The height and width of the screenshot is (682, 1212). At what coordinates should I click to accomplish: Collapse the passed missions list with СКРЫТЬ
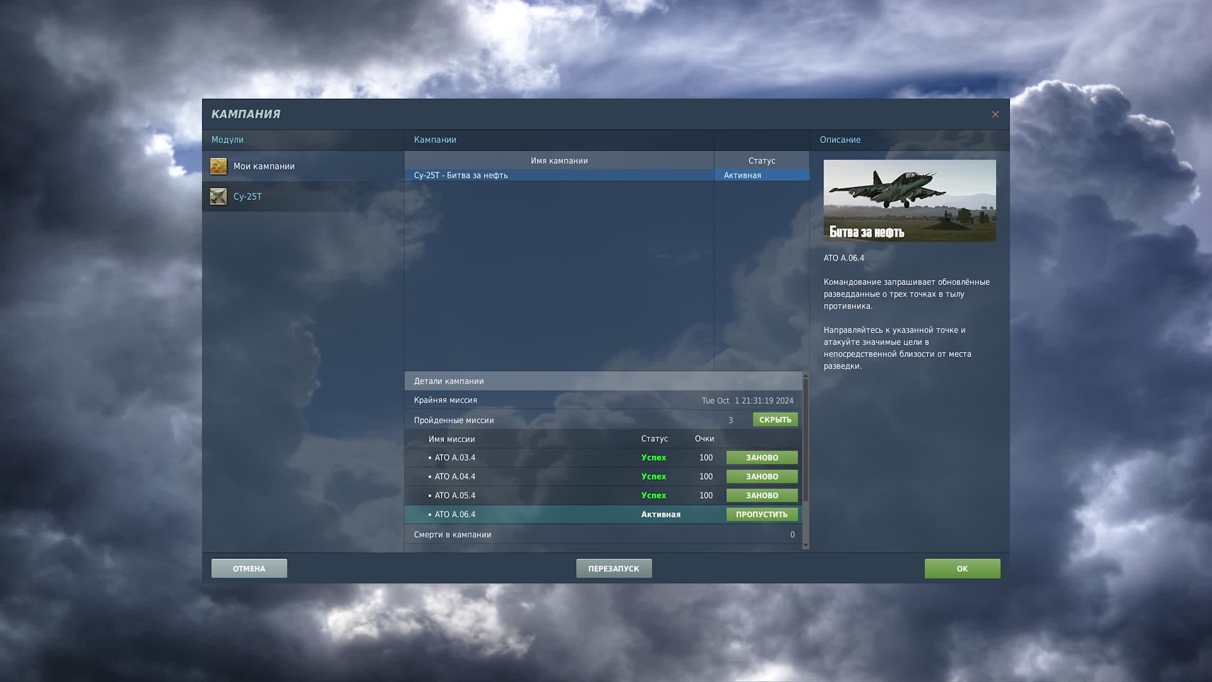(775, 420)
